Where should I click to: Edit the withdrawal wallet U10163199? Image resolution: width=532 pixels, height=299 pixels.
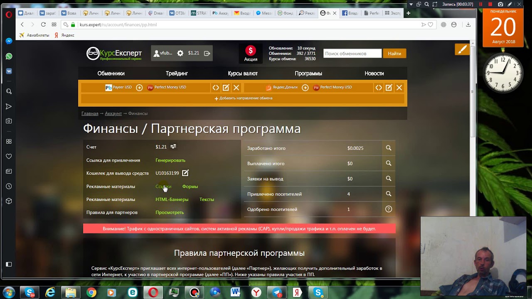(x=185, y=173)
